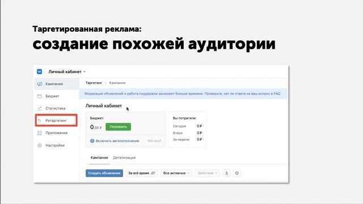This screenshot has width=363, height=204.
Task: Click the Таргетинг breadcrumb
Action: pos(94,83)
